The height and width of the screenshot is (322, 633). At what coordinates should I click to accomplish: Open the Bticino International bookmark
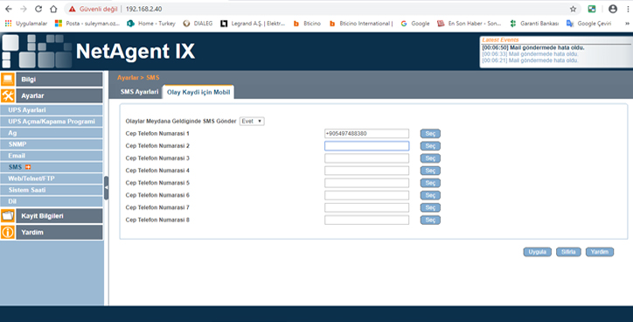[x=360, y=24]
